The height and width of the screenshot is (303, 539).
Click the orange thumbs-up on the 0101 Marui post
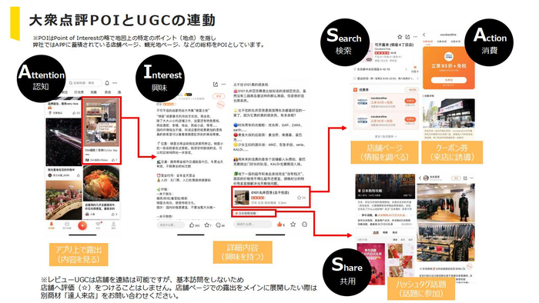point(280,225)
